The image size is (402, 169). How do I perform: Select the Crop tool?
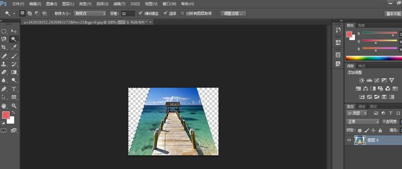[4, 48]
